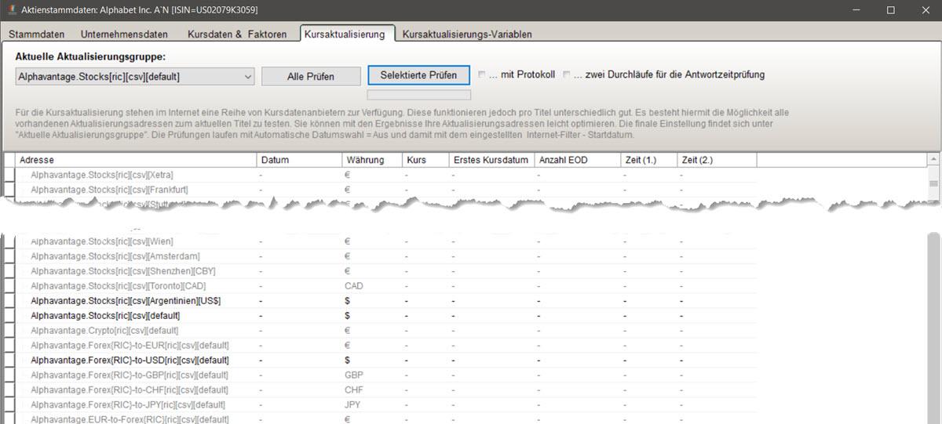Tick the checkbox for the Forex[RIC]-to-EUR row
Screen dimensions: 942x424
click(9, 346)
